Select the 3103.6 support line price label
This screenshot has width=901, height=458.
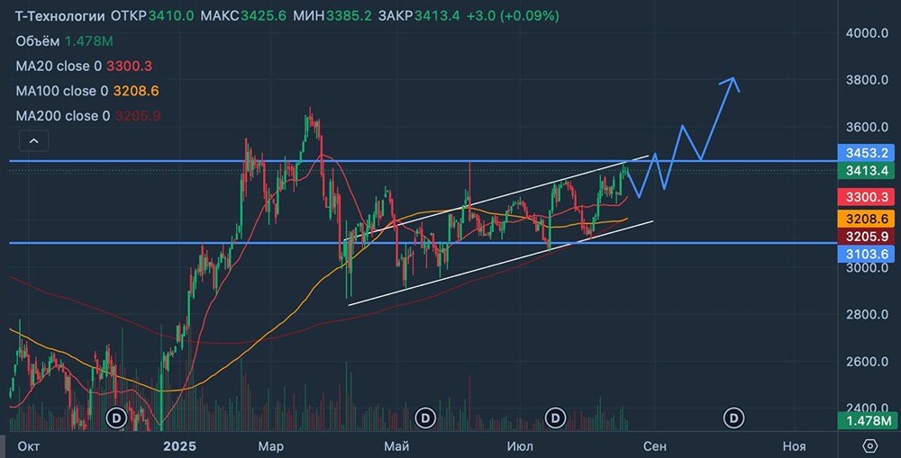point(866,254)
